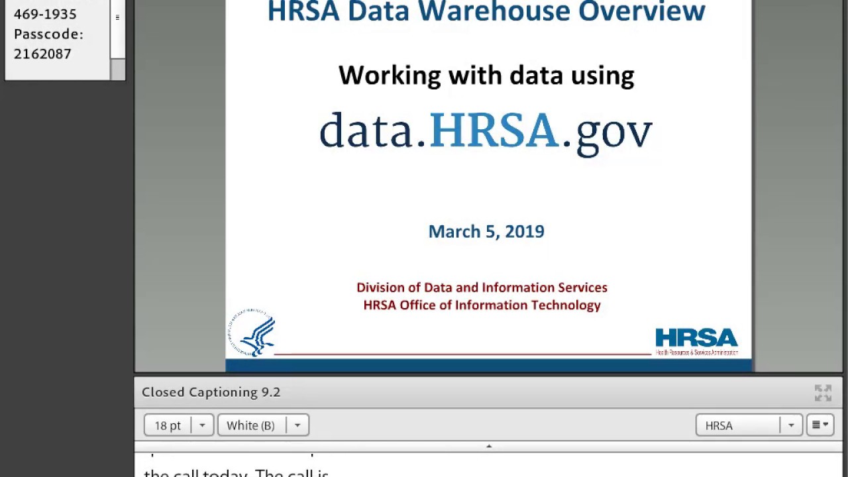Open the White (B) text color dropdown

click(263, 425)
